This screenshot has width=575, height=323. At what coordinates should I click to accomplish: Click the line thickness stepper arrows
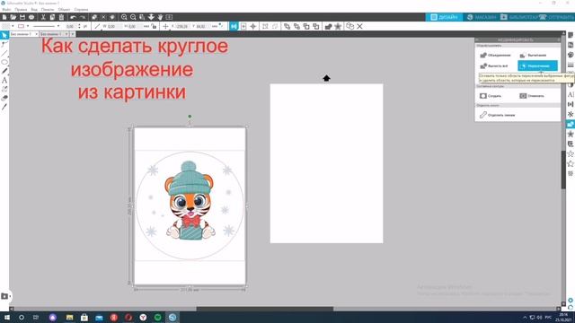pyautogui.click(x=80, y=26)
